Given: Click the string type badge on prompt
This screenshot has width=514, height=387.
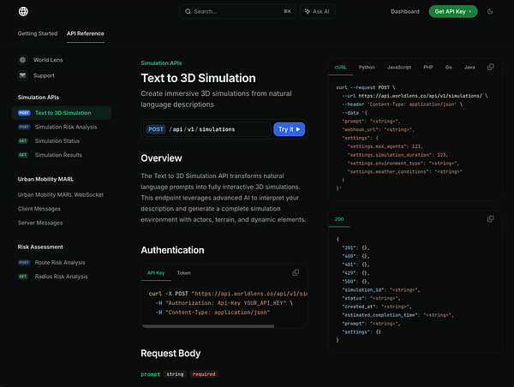Looking at the screenshot, I should 175,374.
